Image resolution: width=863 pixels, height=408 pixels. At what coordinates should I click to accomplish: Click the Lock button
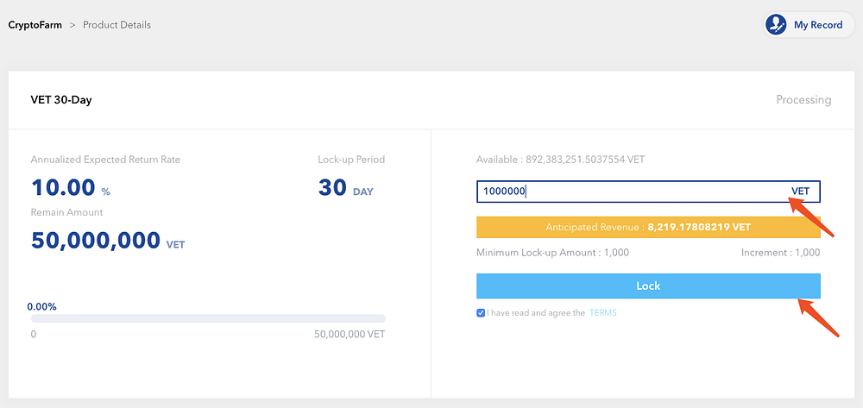pos(648,286)
